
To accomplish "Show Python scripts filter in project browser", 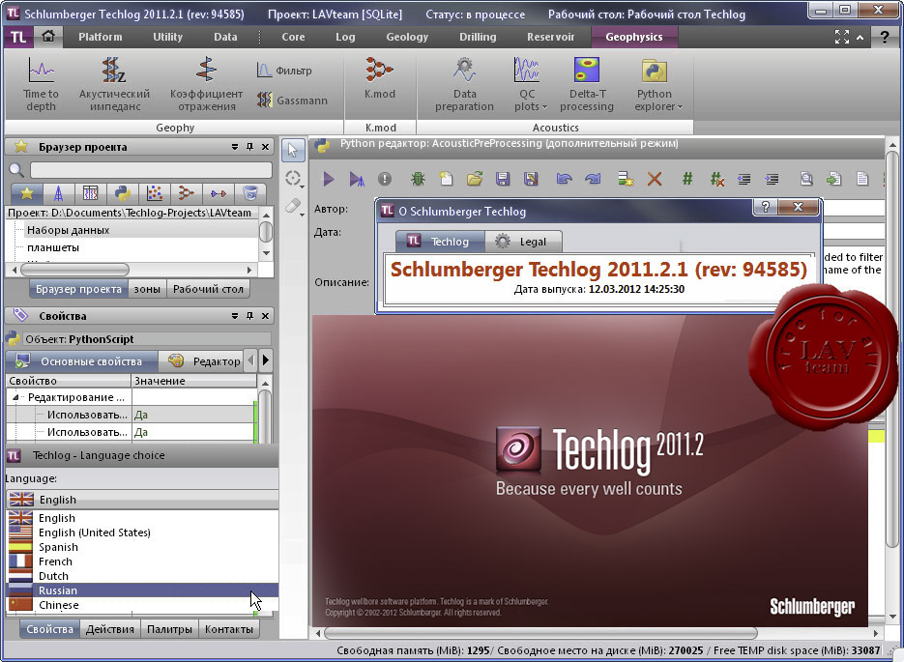I will 122,193.
